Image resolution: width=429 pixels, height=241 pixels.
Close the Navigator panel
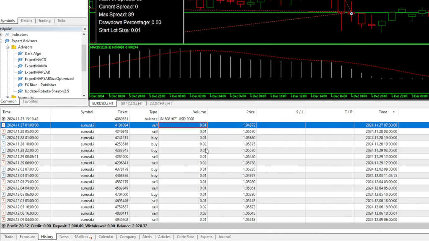85,28
